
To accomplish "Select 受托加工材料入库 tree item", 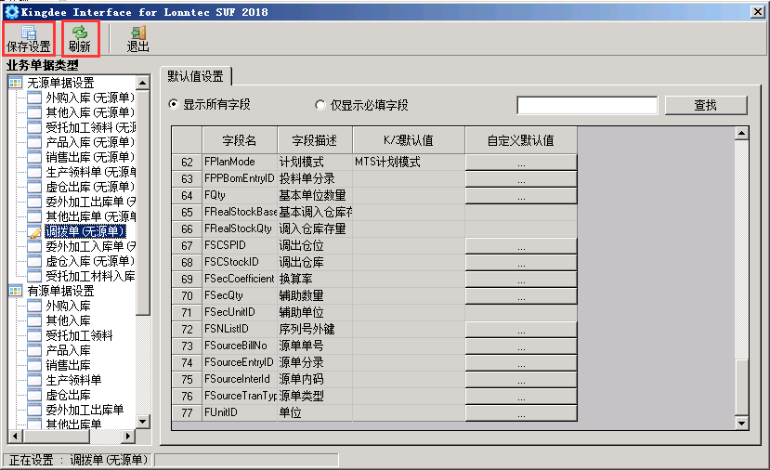I will pos(90,276).
